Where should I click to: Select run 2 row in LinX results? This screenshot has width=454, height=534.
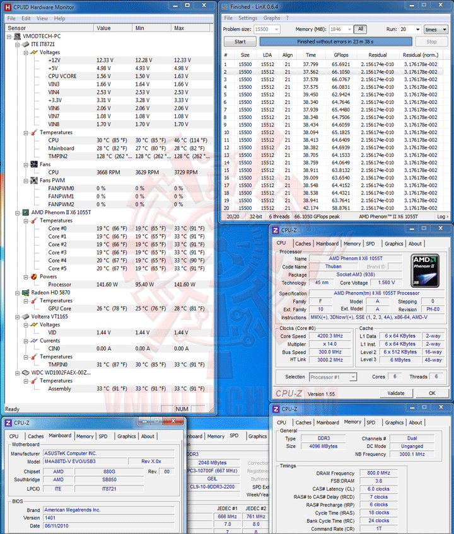[x=334, y=72]
